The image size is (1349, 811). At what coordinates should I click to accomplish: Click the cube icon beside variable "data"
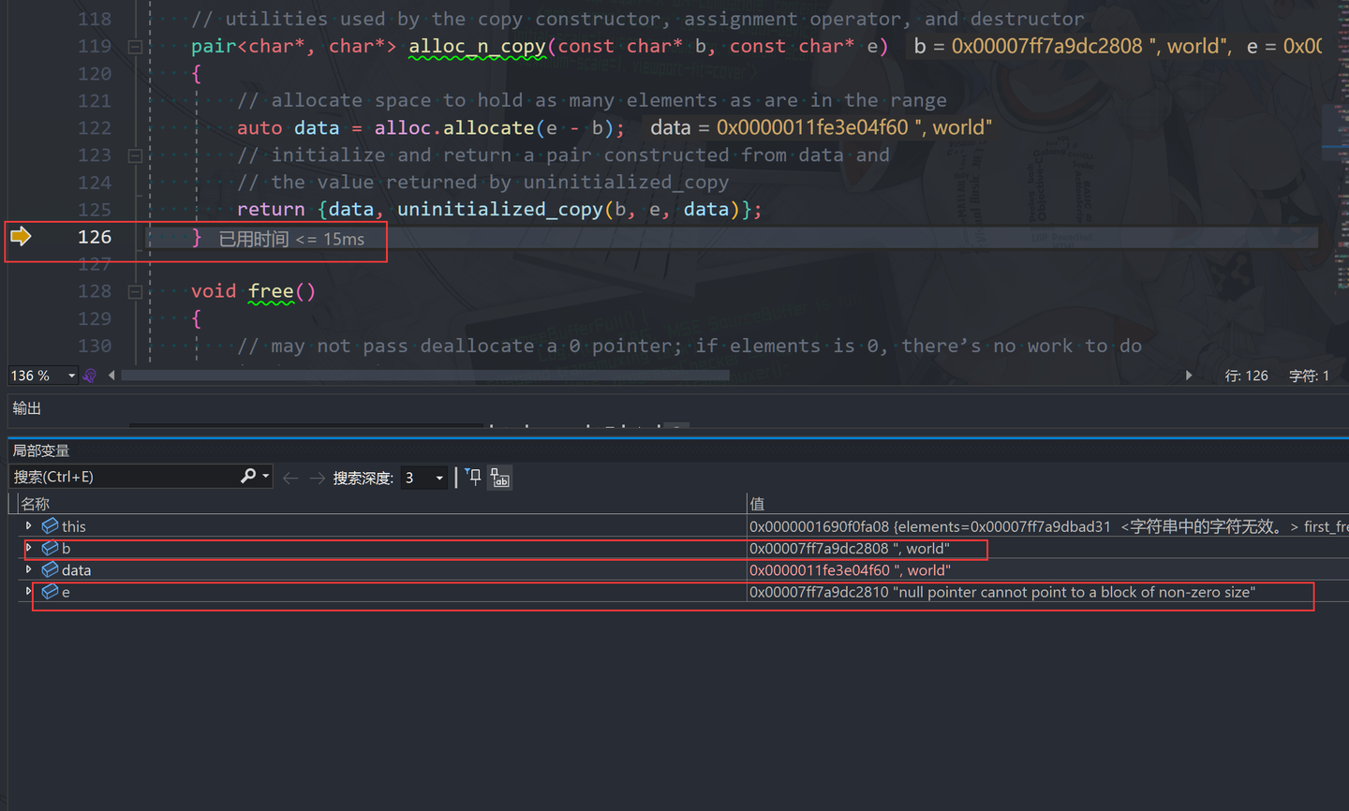(51, 569)
